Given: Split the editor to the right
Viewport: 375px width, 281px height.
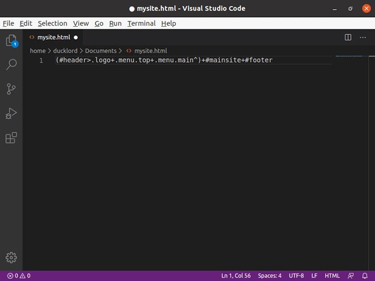Looking at the screenshot, I should point(348,37).
